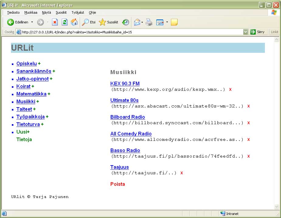
Task: Refresh the page with the refresh icon
Action: click(x=64, y=22)
